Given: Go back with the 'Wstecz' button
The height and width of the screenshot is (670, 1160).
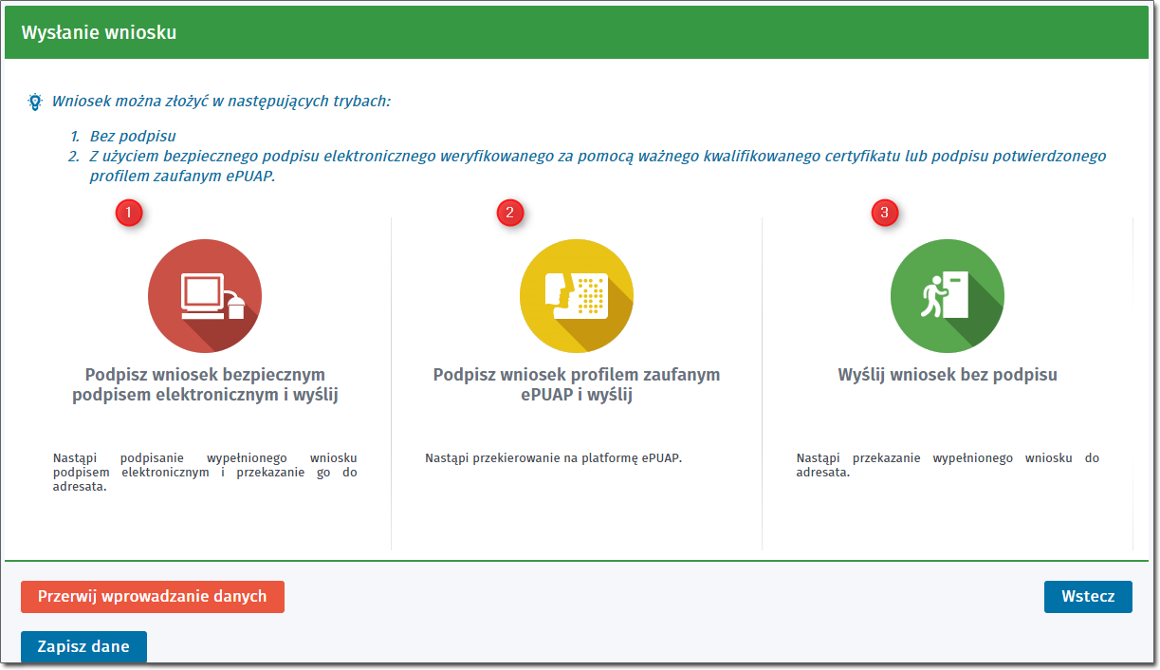Looking at the screenshot, I should point(1088,597).
